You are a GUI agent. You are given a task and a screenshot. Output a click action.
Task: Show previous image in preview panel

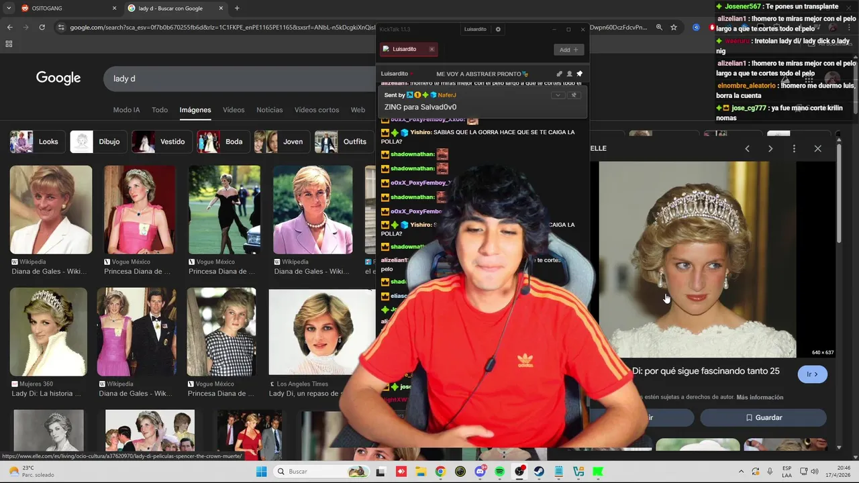(x=747, y=148)
